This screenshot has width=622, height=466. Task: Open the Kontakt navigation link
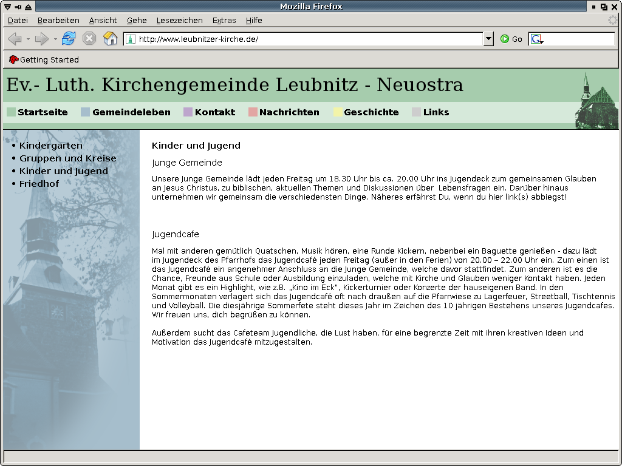tap(215, 112)
